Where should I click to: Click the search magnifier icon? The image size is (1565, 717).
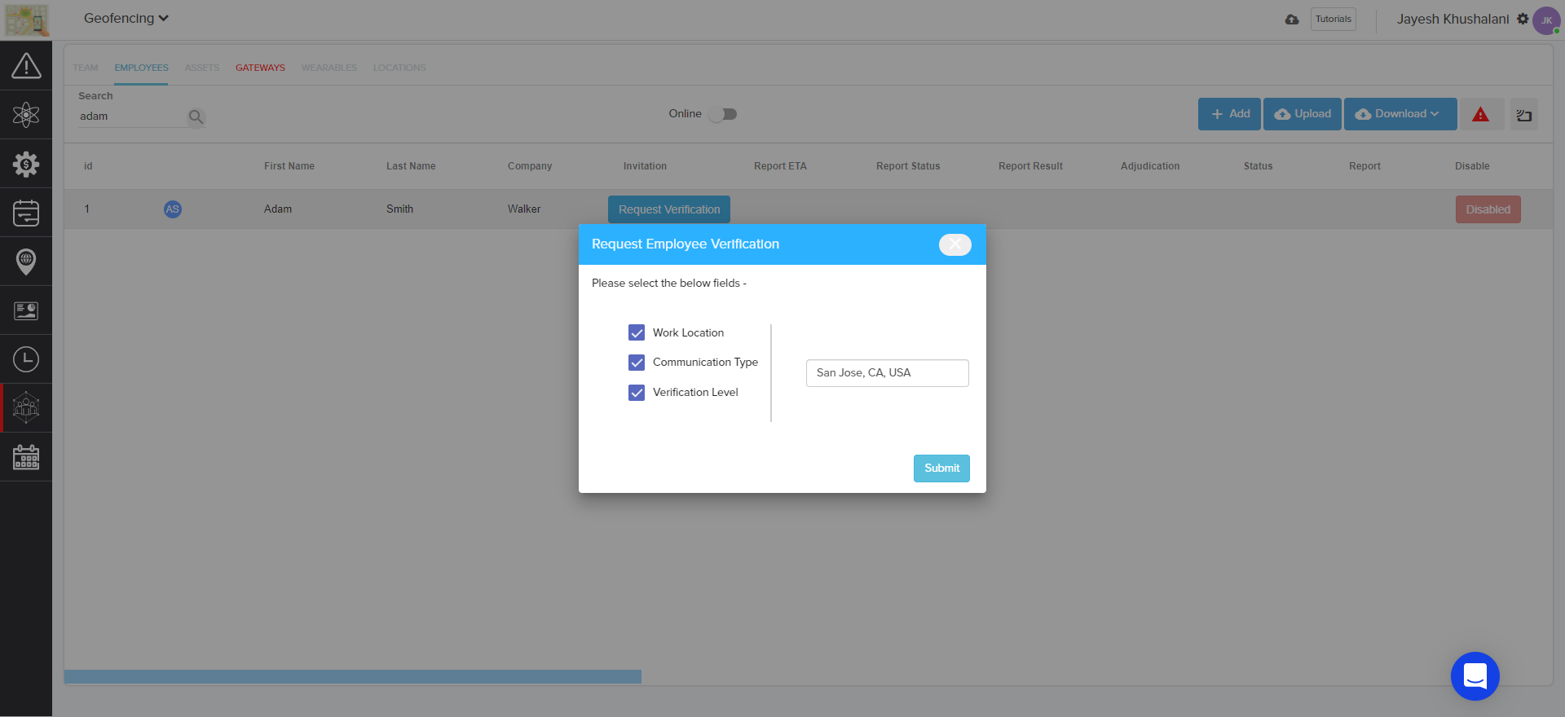pyautogui.click(x=196, y=117)
